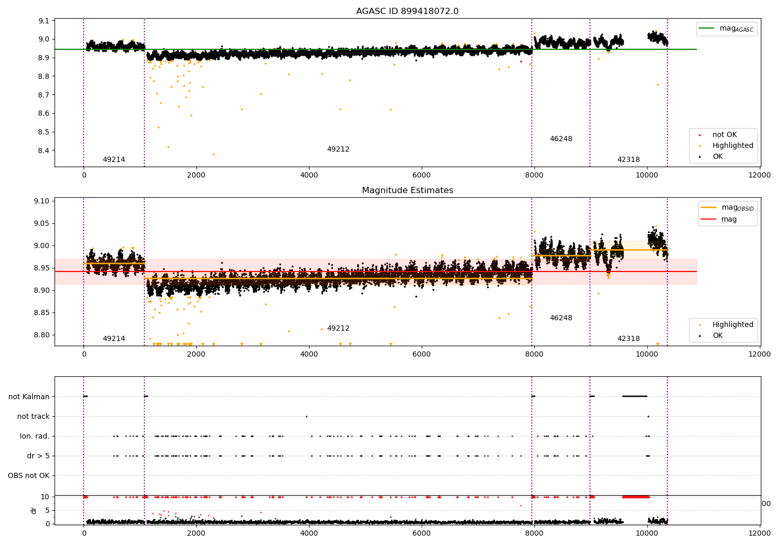
Task: Click the 46248 label in Magnitude Estimates plot
Action: coord(561,318)
